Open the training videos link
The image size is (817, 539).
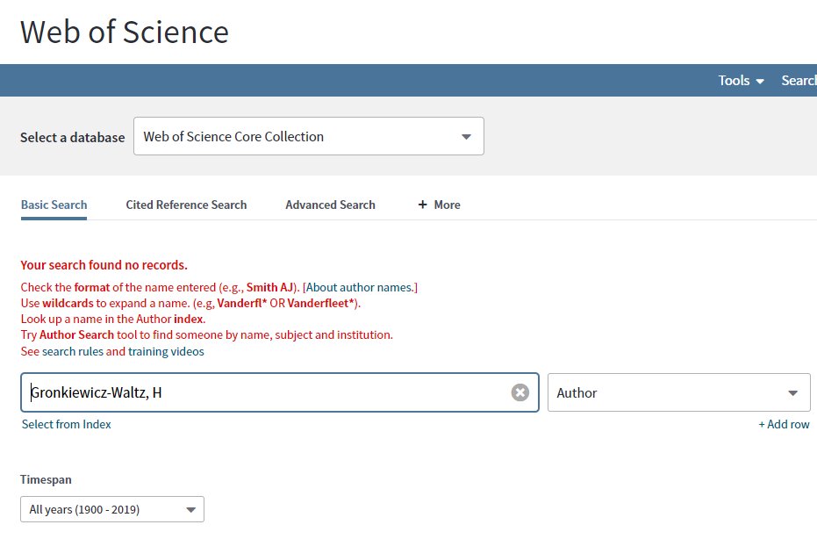click(166, 351)
